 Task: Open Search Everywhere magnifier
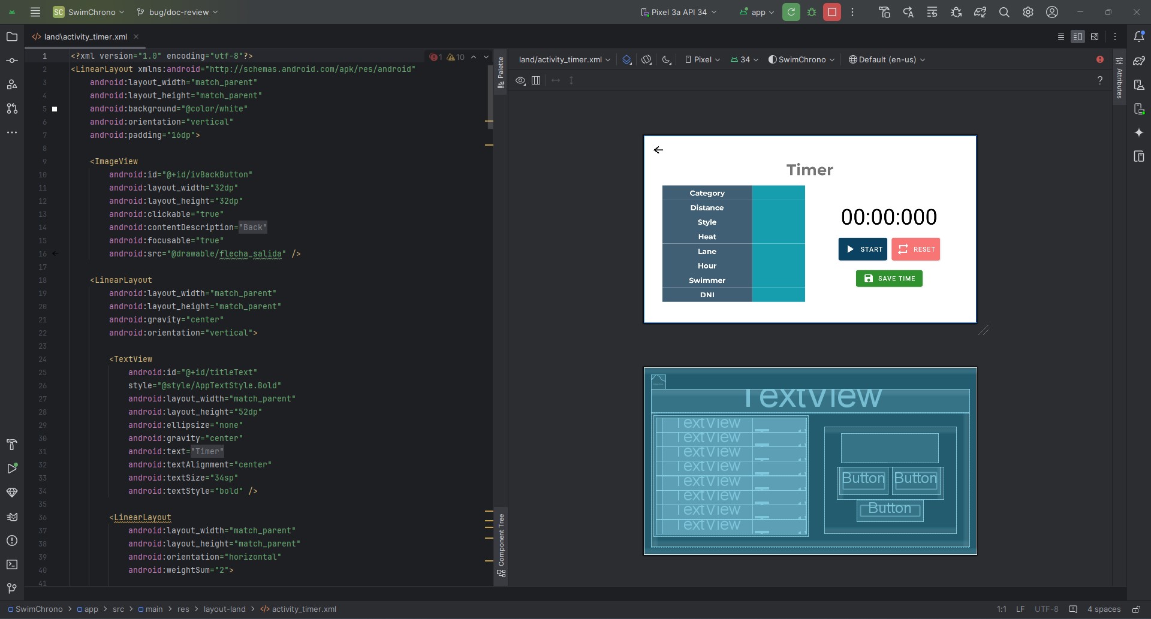pos(1004,12)
